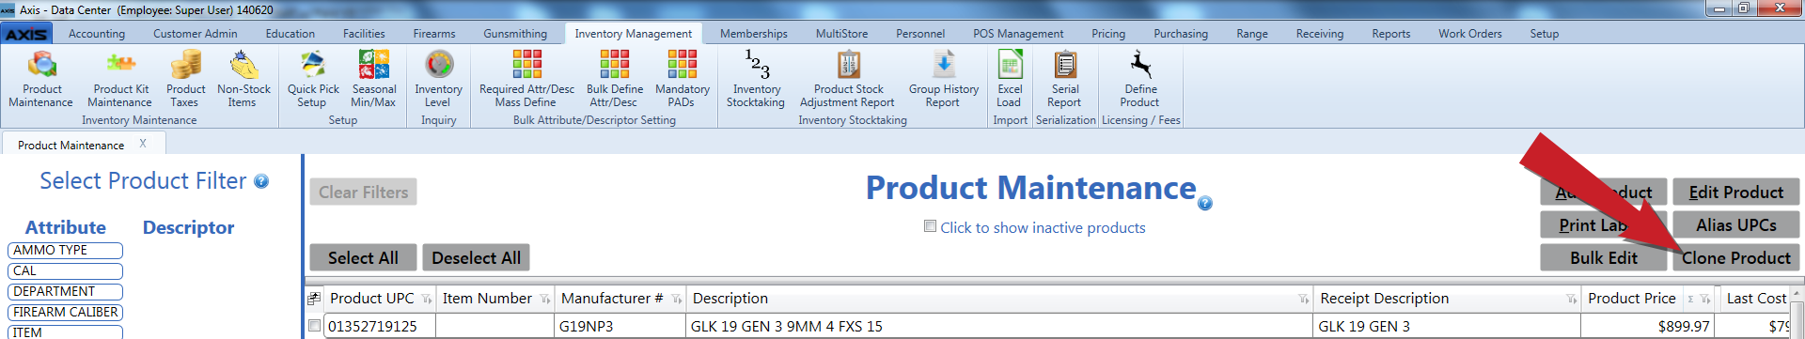The height and width of the screenshot is (339, 1805).
Task: Open Product Maintenance ribbon icon
Action: click(41, 79)
